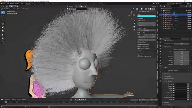
Task: Toggle the Use Roughness Curve checkbox
Action: 174,50
